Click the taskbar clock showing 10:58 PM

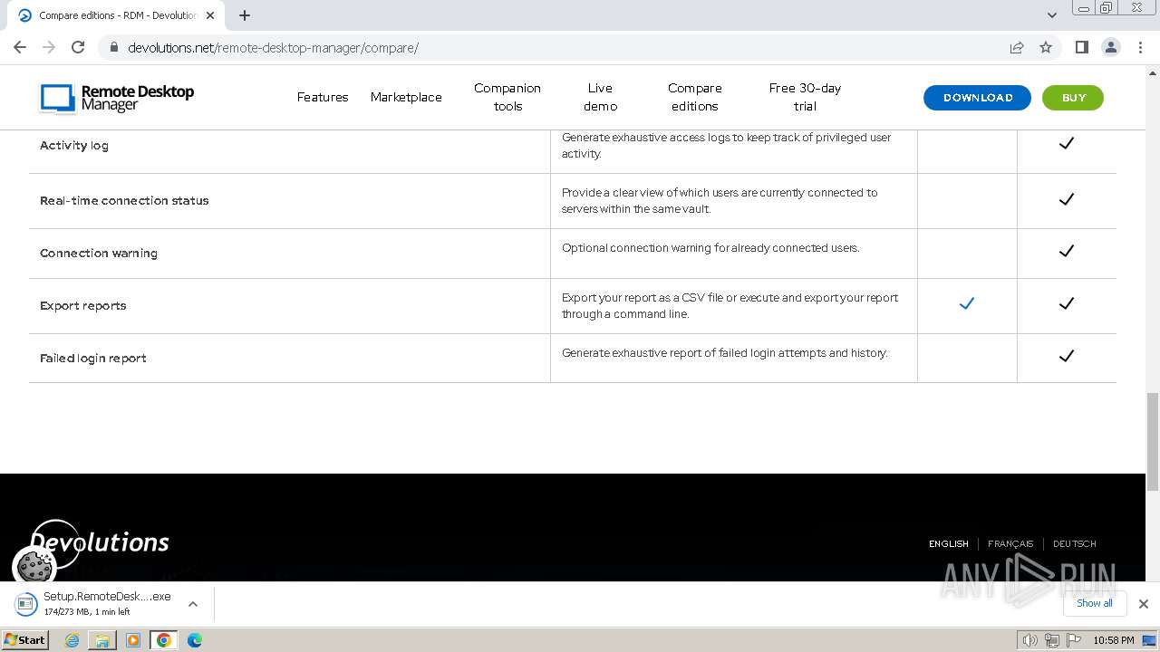[1114, 640]
